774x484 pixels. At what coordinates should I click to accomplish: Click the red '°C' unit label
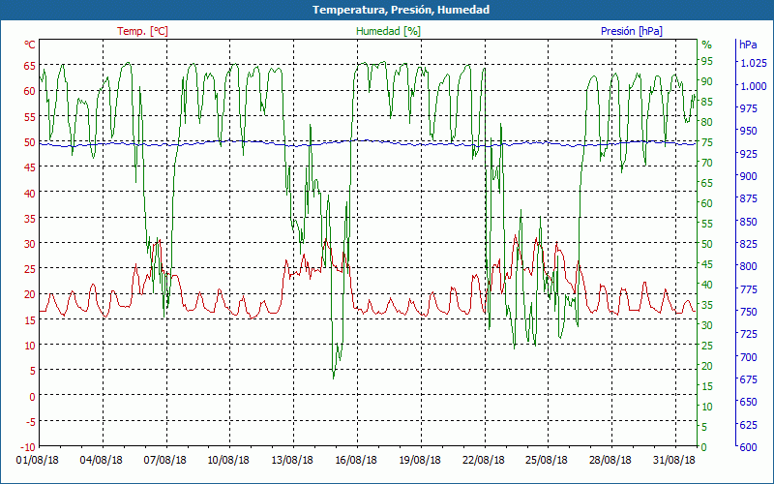tap(30, 45)
